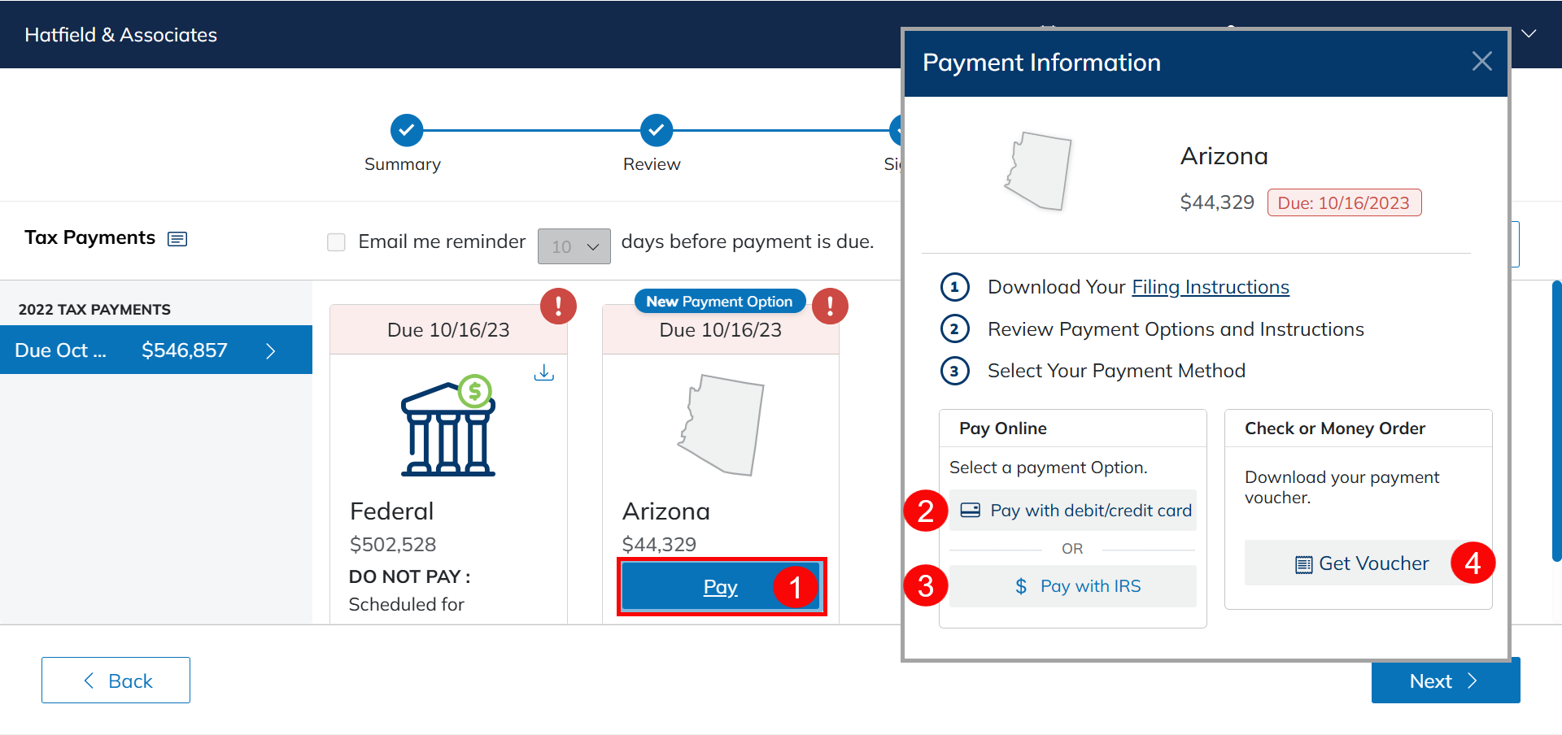The height and width of the screenshot is (735, 1562).
Task: Click the red alert icon on Arizona card
Action: pos(830,307)
